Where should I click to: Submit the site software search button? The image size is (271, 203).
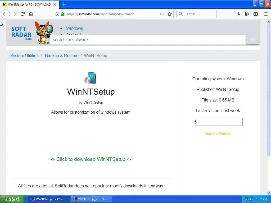[x=252, y=40]
